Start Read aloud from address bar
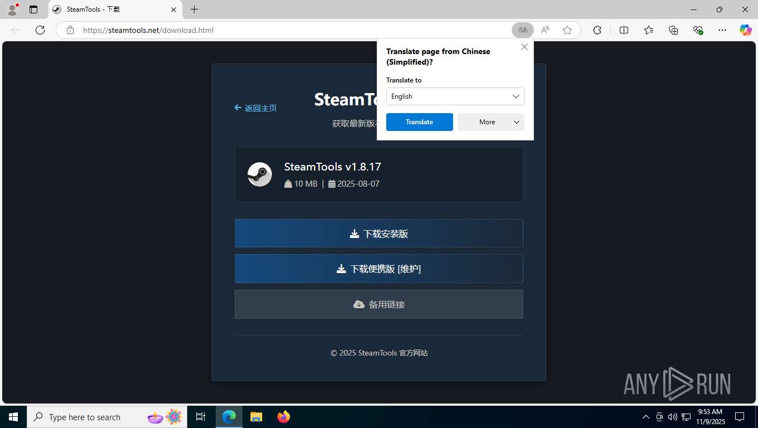758x428 pixels. pyautogui.click(x=545, y=30)
